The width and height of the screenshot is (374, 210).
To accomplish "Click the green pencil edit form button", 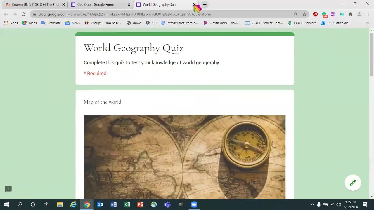I will pyautogui.click(x=353, y=183).
